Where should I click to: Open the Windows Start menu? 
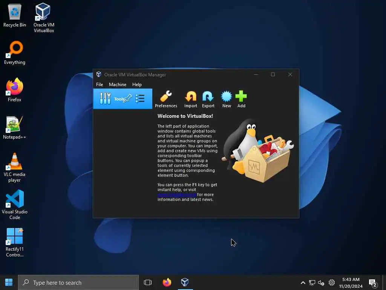pos(9,282)
